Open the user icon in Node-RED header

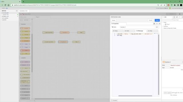(x=180, y=14)
